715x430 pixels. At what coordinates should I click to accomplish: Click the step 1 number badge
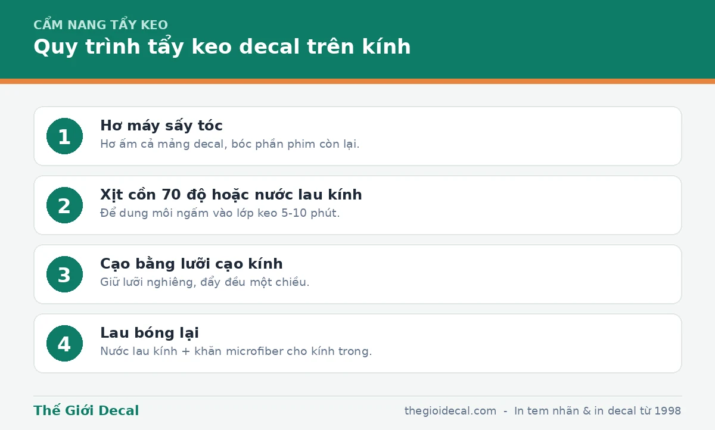64,136
